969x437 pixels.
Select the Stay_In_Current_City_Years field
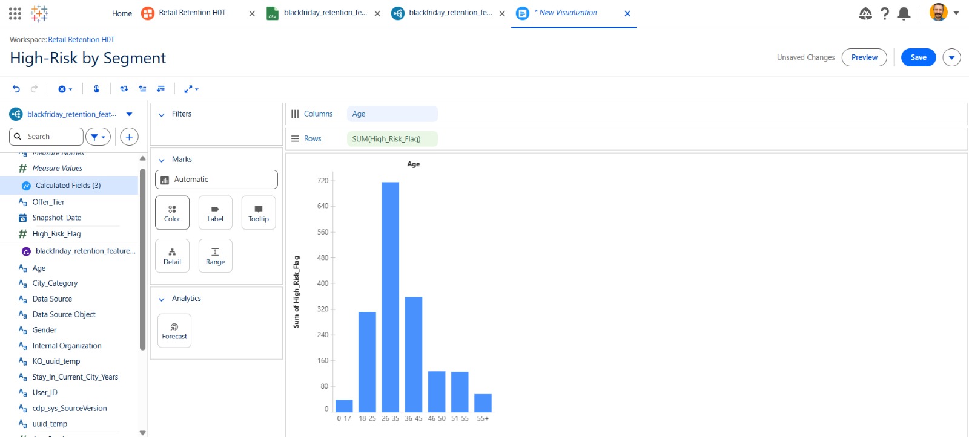[75, 377]
